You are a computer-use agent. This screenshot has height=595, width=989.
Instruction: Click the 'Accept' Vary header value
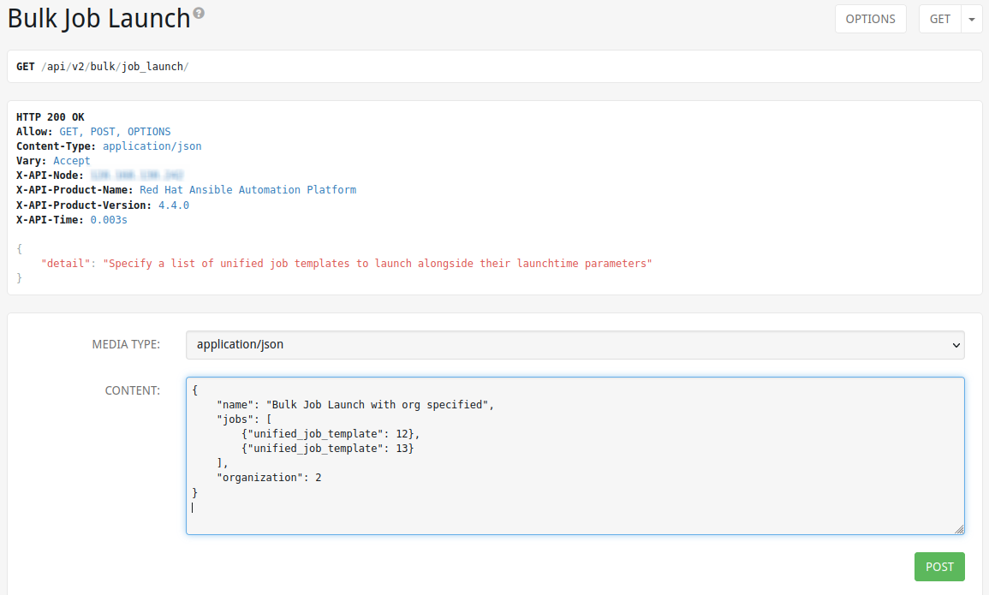71,161
